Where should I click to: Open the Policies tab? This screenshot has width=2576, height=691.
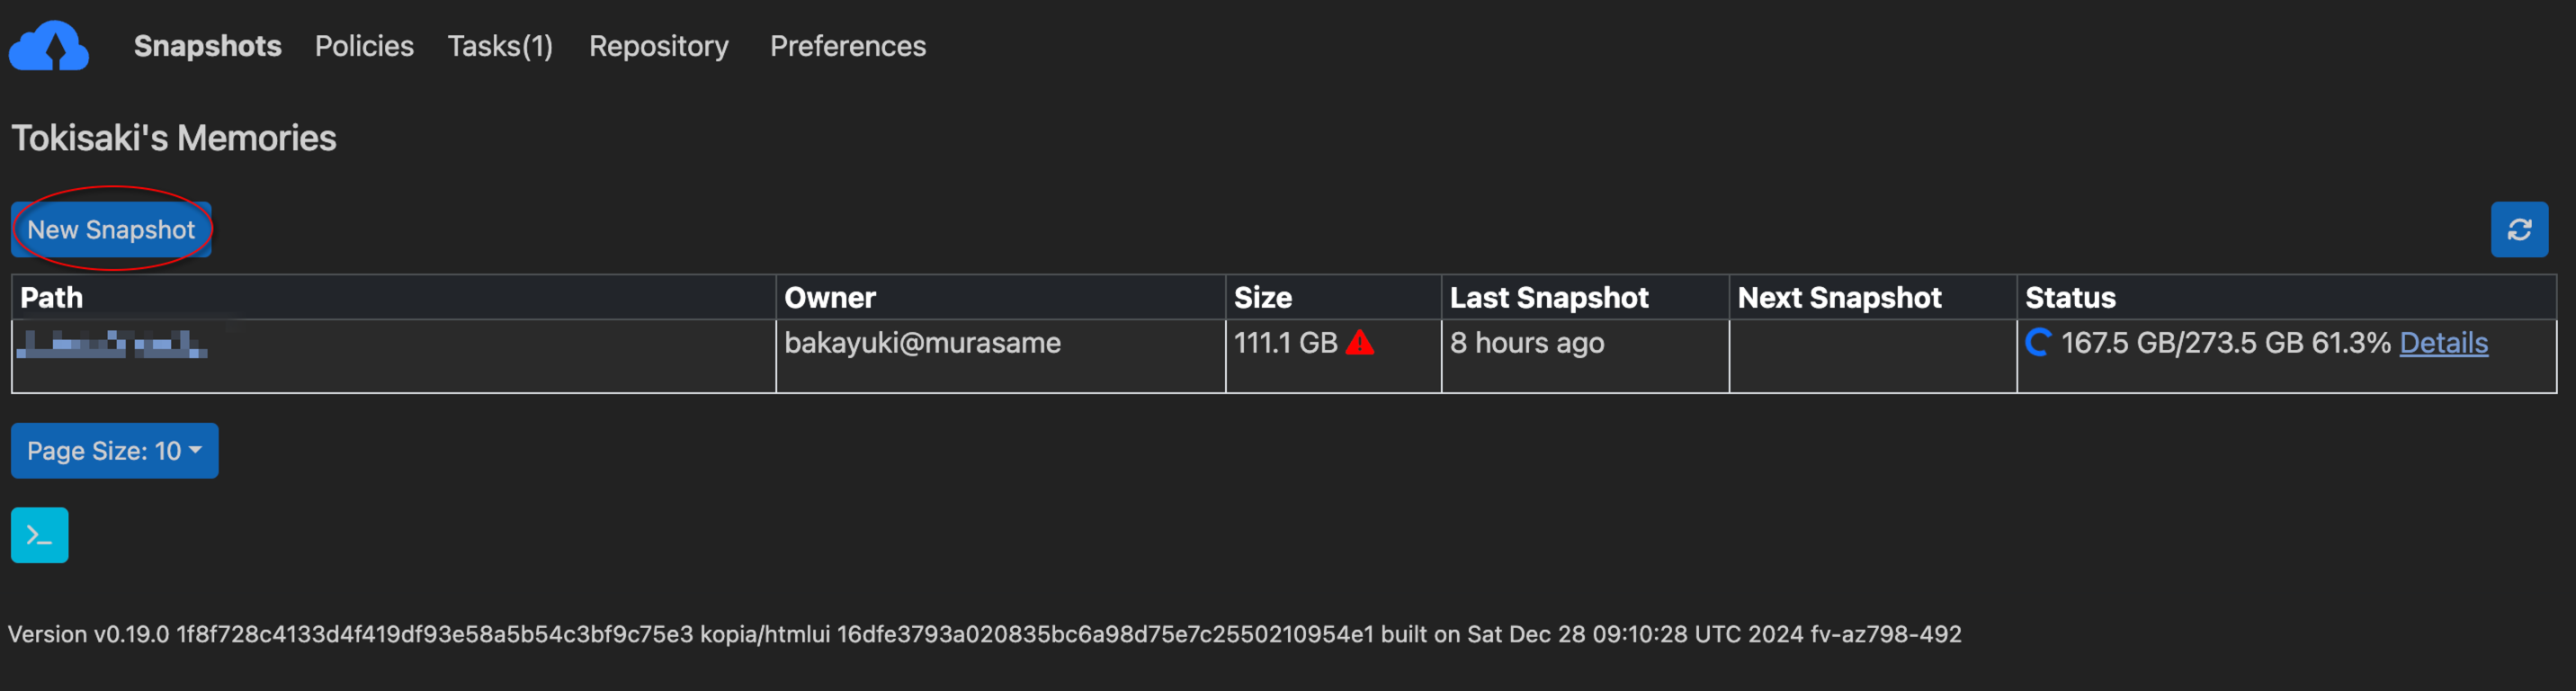click(x=364, y=46)
